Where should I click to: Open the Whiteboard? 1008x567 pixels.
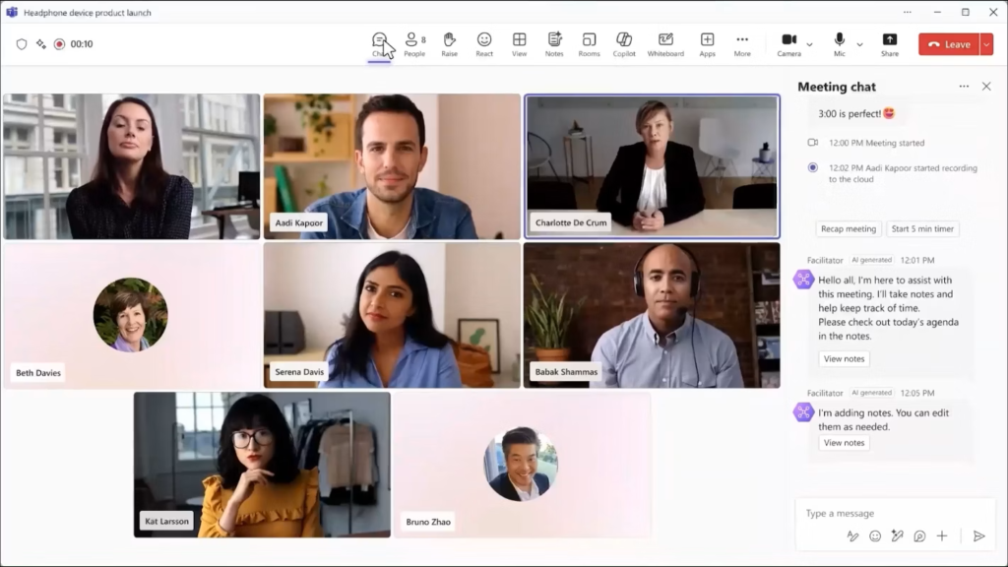pos(665,44)
